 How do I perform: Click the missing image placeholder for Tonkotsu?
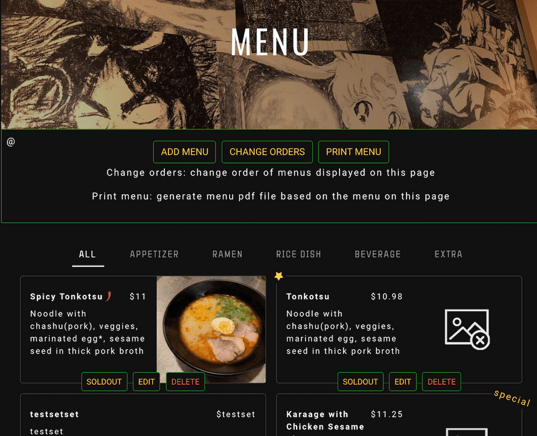[x=467, y=329]
